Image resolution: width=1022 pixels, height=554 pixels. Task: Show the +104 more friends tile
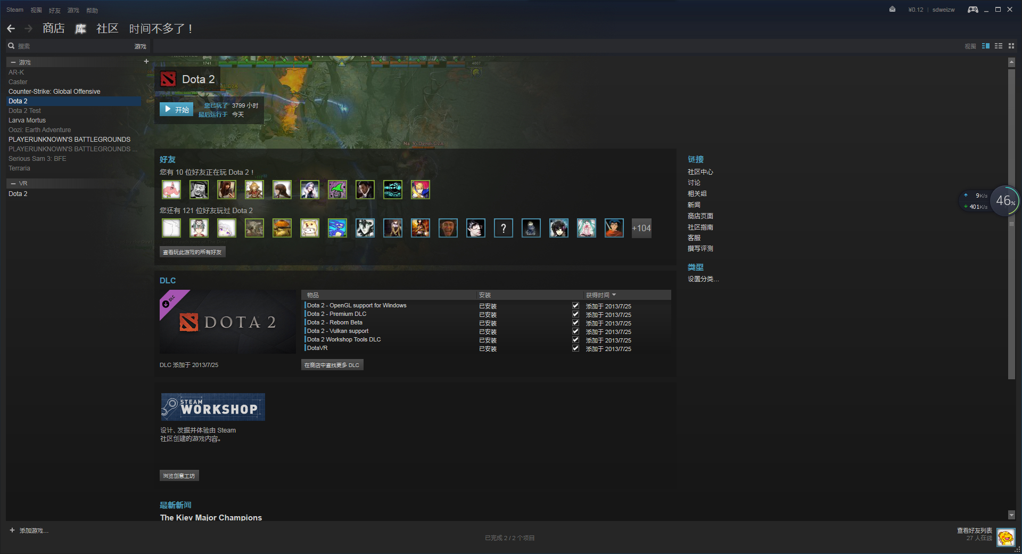click(641, 228)
